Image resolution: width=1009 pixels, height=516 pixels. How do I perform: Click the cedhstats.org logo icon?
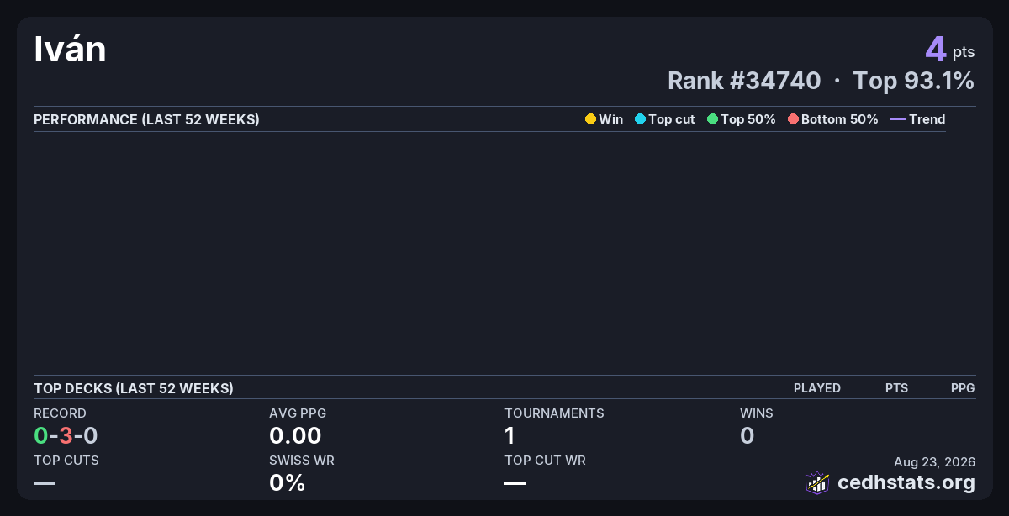817,482
